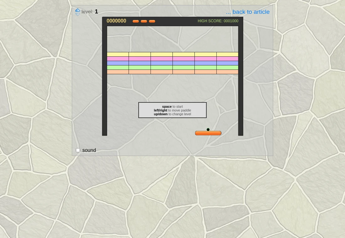Viewport: 345px width, 238px height.
Task: Click the current score 0000000
Action: click(116, 21)
